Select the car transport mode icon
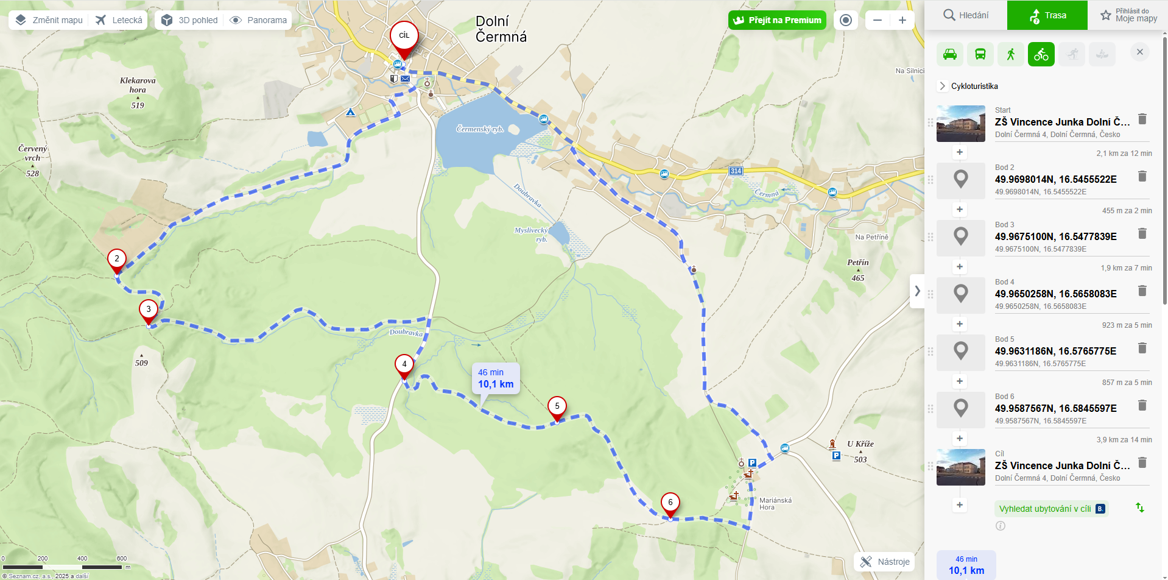The height and width of the screenshot is (580, 1168). [950, 54]
